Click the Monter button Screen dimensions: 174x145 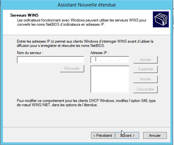(x=145, y=79)
